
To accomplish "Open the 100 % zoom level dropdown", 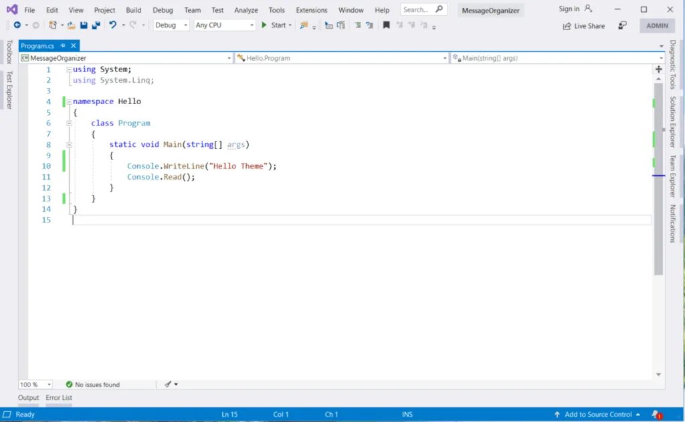I will pyautogui.click(x=35, y=385).
